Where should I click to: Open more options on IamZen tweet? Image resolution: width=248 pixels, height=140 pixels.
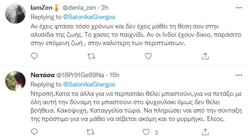pos(239,8)
